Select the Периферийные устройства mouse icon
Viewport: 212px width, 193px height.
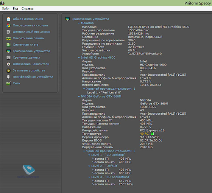coord(8,77)
